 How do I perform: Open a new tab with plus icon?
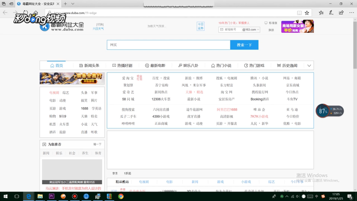point(65,4)
